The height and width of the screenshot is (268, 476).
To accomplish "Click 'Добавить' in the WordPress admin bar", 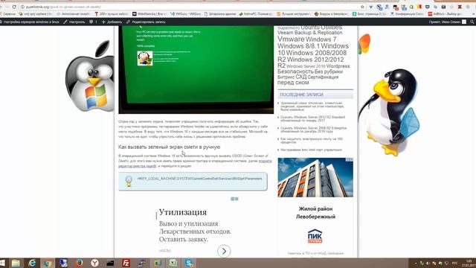I will (x=112, y=22).
